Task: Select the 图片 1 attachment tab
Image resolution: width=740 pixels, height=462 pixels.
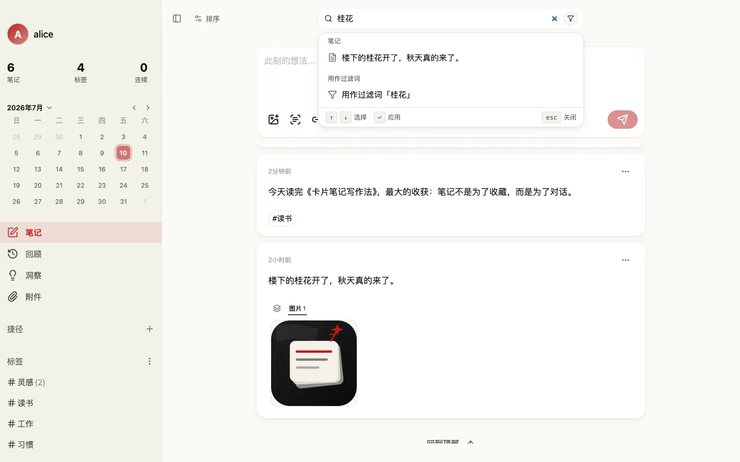Action: (297, 308)
